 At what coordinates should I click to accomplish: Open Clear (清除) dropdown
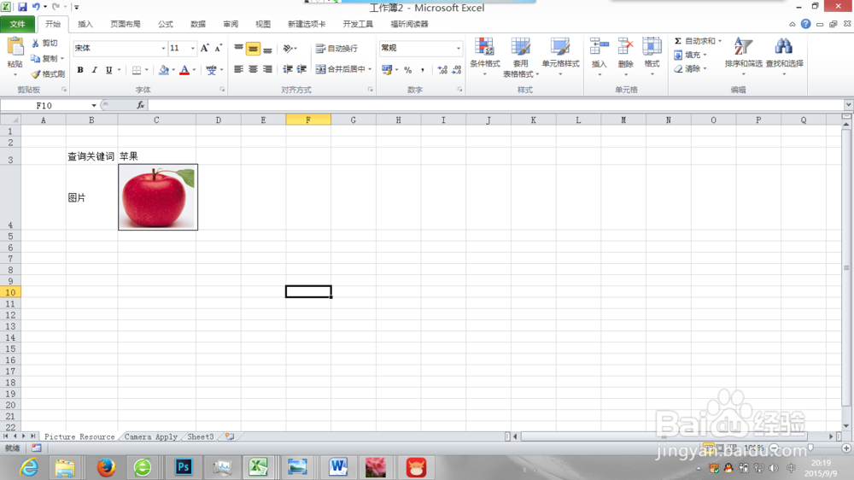pyautogui.click(x=689, y=68)
